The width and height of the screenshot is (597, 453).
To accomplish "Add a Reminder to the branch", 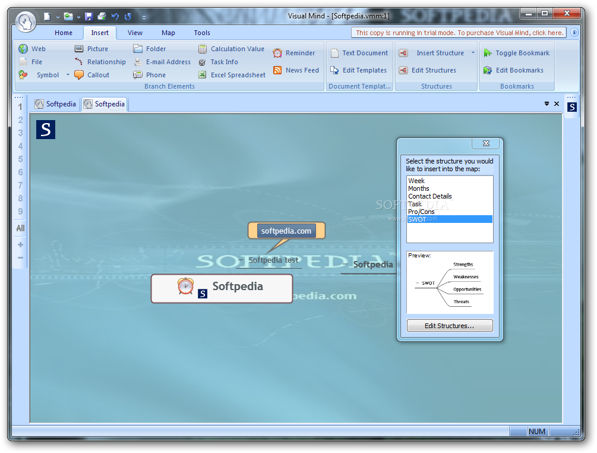I will point(294,53).
